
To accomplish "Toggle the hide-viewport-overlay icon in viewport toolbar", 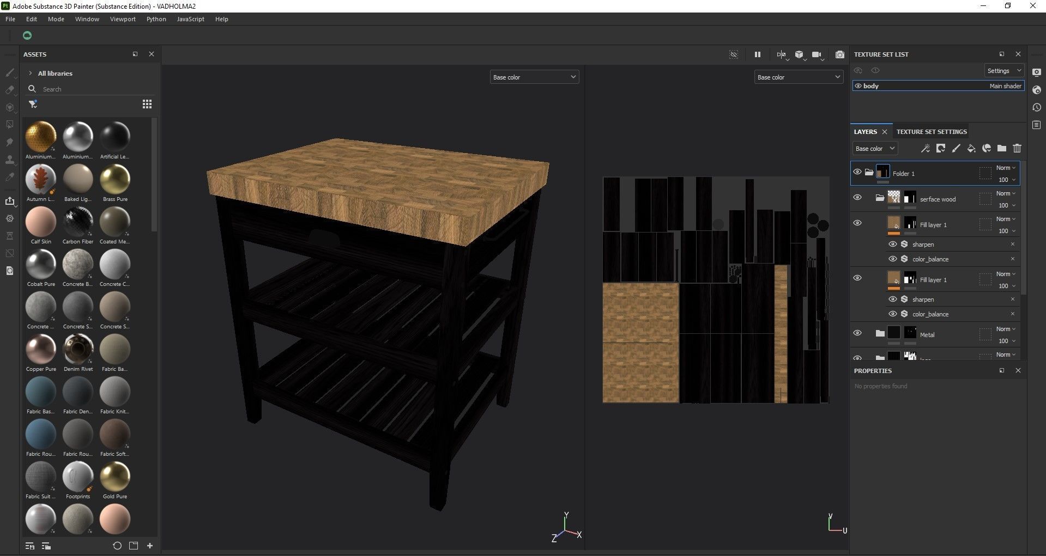I will [734, 54].
